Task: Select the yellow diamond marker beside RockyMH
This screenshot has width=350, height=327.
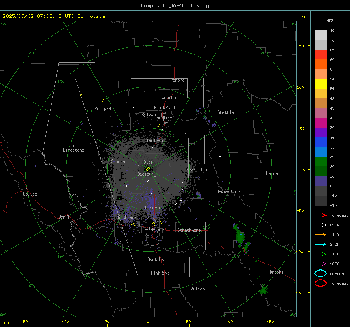Action: 104,101
